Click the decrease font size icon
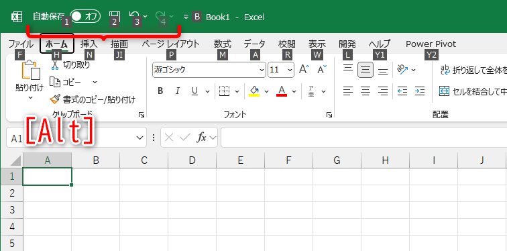 point(322,69)
